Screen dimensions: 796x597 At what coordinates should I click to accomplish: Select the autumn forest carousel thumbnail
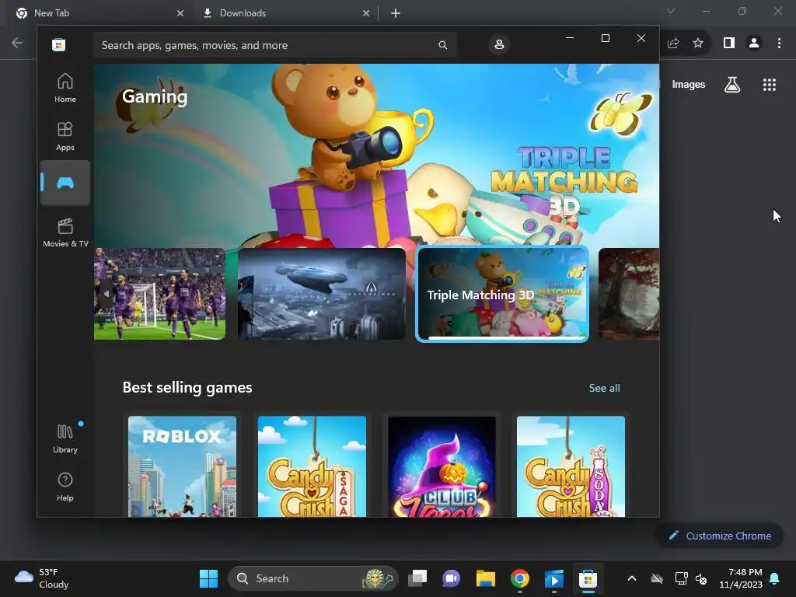click(629, 293)
